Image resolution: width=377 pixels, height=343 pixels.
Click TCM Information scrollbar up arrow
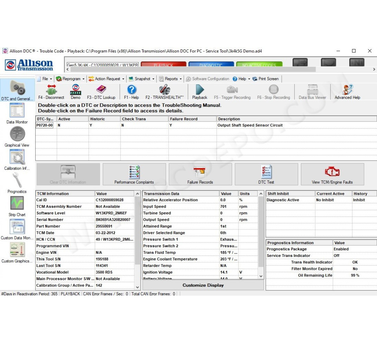pyautogui.click(x=137, y=194)
